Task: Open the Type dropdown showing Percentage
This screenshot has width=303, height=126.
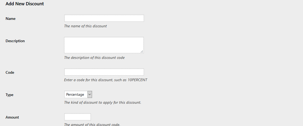Action: (78, 94)
